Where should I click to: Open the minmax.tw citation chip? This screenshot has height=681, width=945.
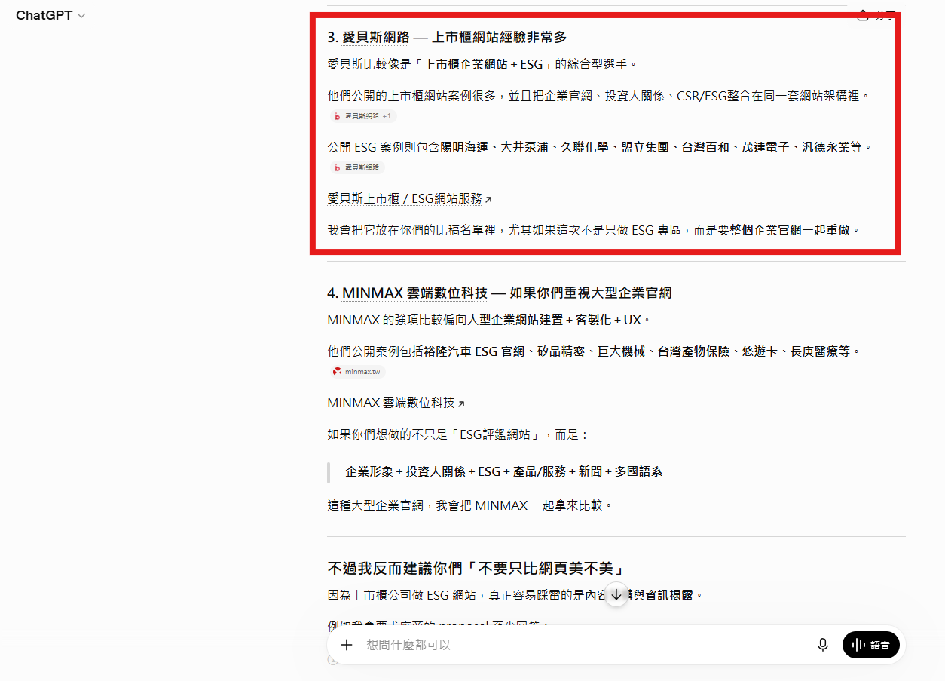(358, 371)
